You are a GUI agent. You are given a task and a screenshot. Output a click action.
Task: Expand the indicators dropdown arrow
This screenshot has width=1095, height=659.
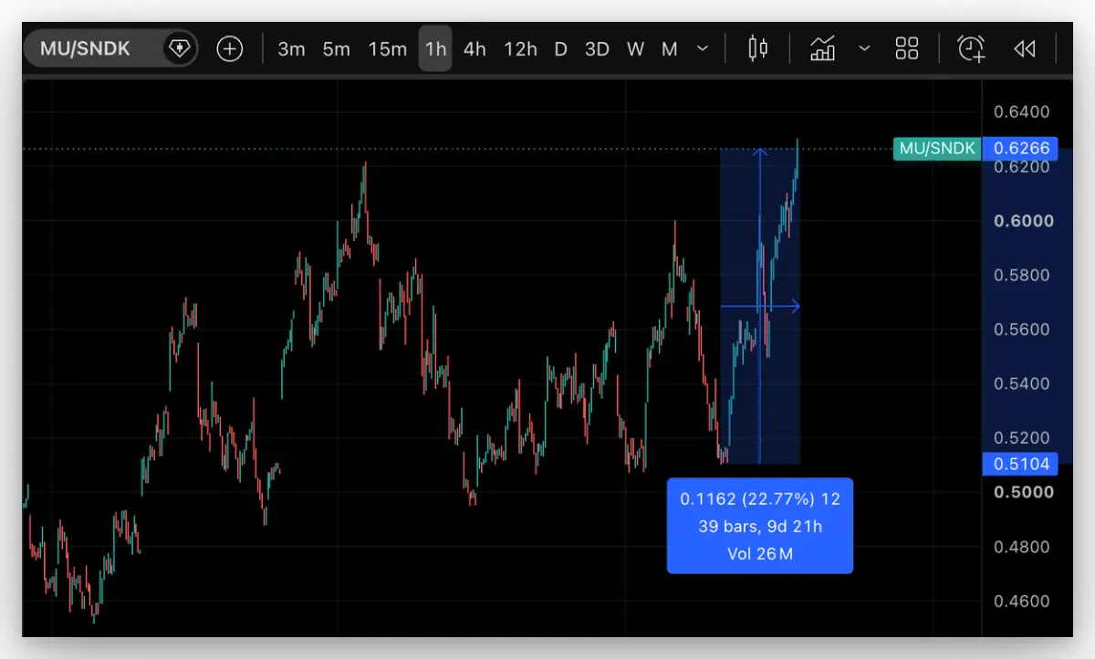click(864, 48)
